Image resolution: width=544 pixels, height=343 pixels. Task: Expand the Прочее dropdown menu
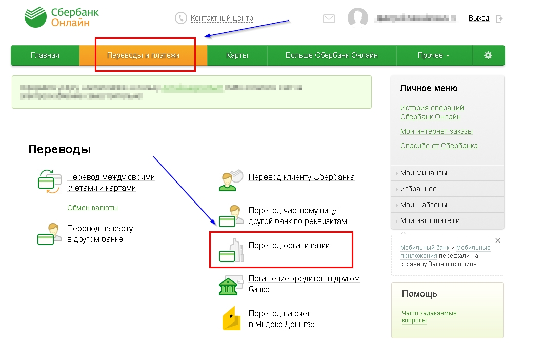(x=433, y=55)
